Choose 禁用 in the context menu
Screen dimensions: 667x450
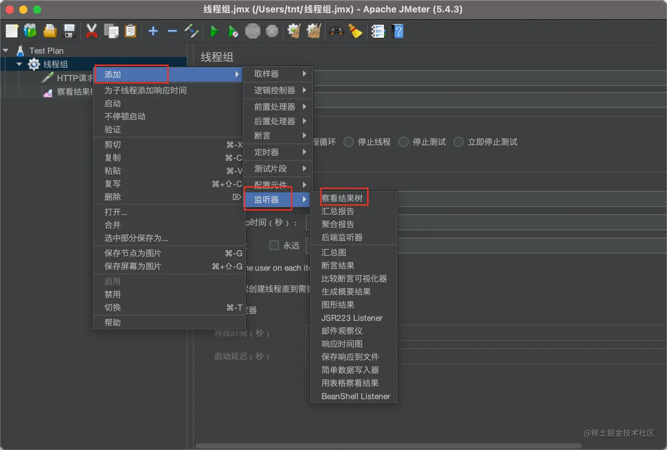169,294
